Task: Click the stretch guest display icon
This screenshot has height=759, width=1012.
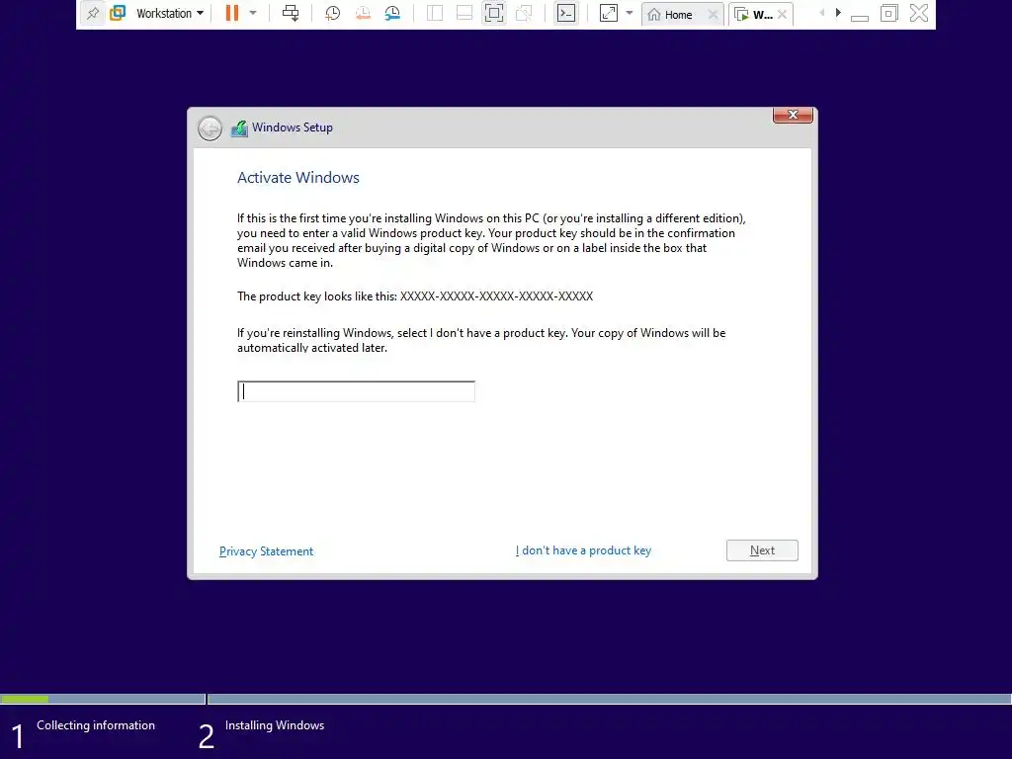Action: pos(609,13)
